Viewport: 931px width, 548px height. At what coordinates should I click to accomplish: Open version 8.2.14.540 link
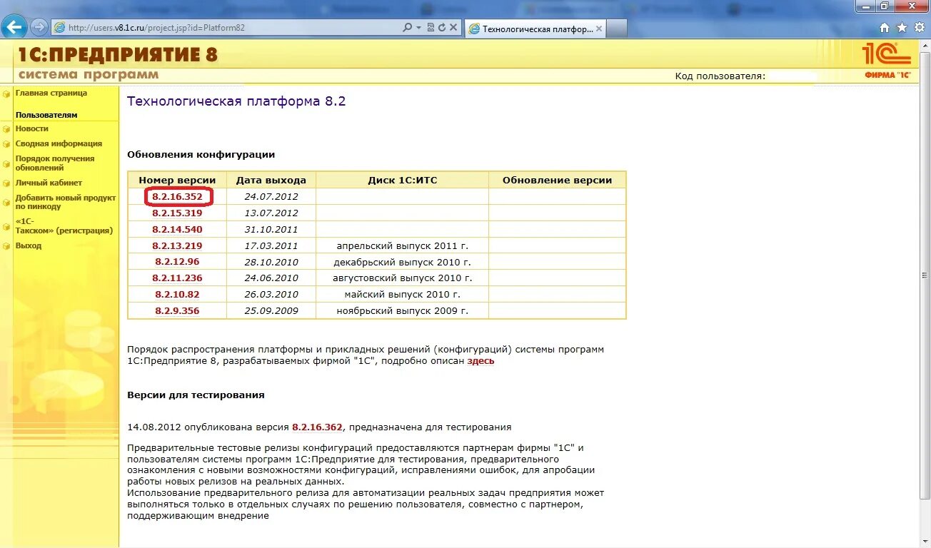[x=177, y=229]
